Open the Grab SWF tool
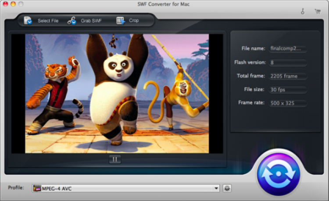 pos(72,20)
